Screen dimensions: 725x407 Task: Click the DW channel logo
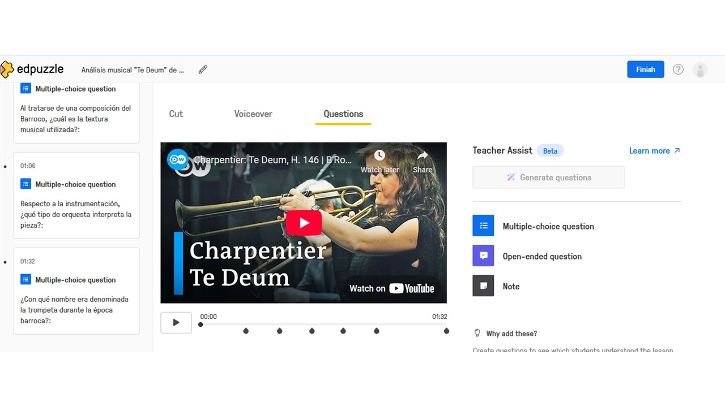[177, 159]
